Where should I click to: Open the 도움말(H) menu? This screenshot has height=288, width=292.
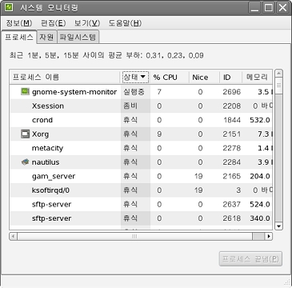point(125,23)
